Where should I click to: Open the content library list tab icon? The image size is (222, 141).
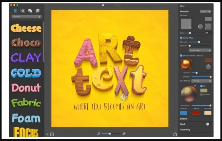point(15,11)
